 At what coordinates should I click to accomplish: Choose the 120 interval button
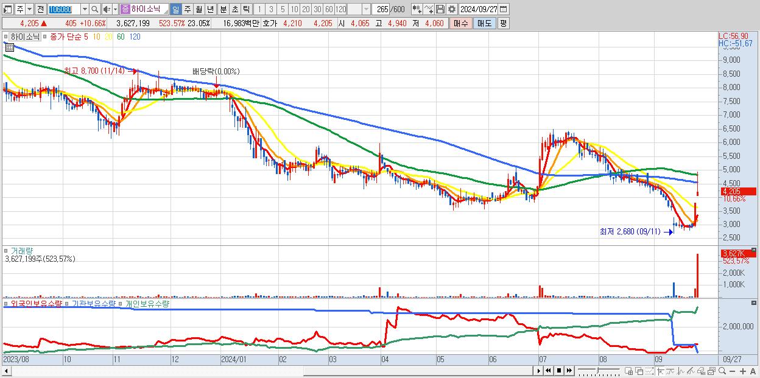pyautogui.click(x=341, y=9)
